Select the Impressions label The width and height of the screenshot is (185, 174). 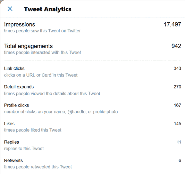click(x=19, y=25)
